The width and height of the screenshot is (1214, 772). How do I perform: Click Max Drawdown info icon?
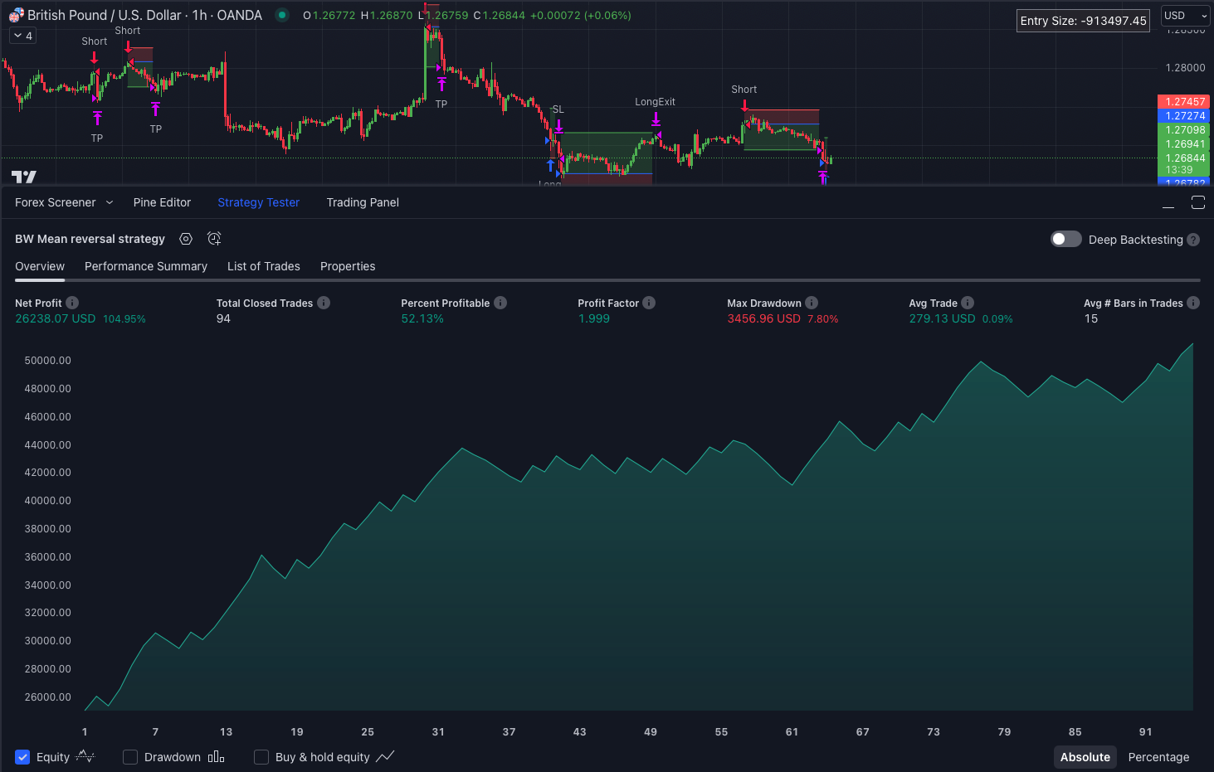pos(812,303)
